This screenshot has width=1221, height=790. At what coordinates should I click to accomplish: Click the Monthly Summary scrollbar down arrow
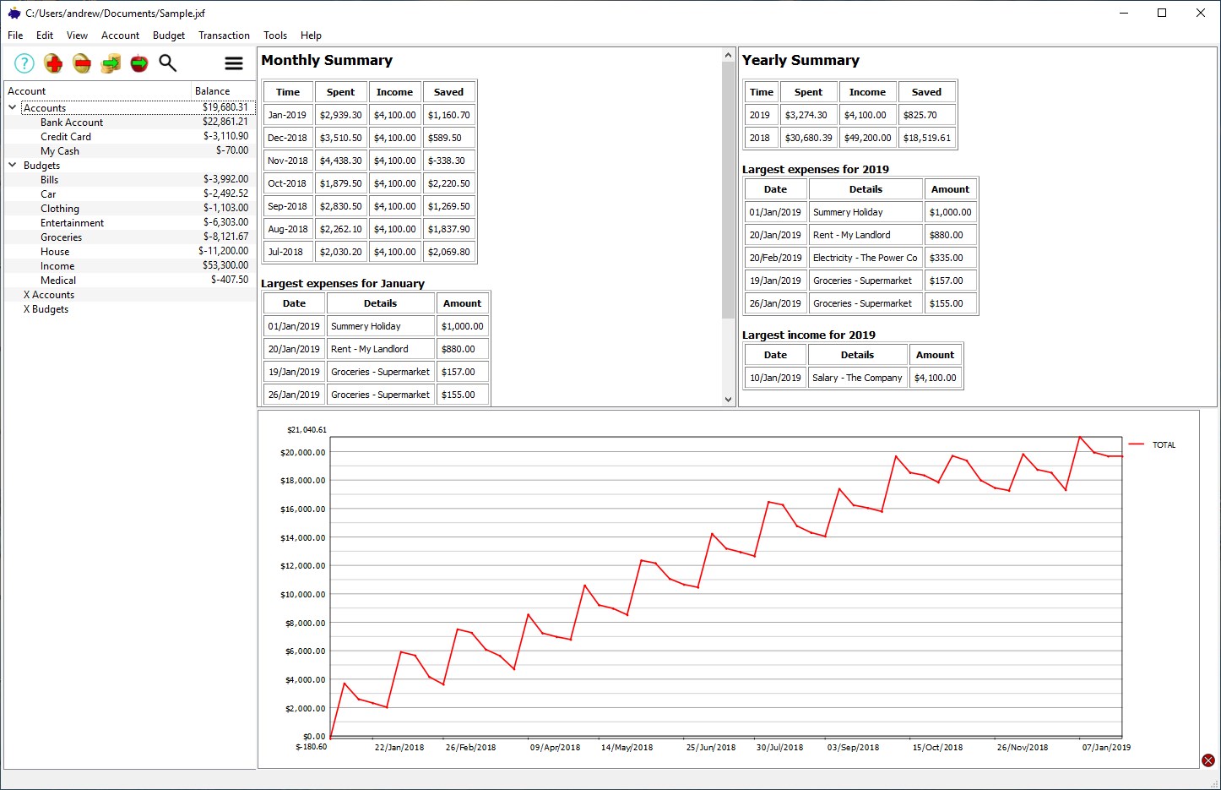[729, 400]
